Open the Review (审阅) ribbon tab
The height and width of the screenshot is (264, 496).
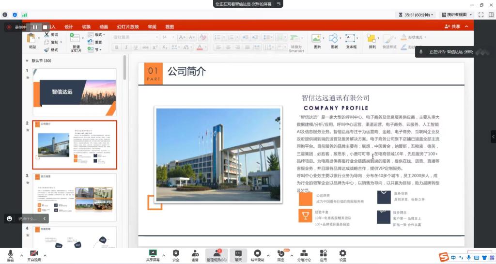152,27
